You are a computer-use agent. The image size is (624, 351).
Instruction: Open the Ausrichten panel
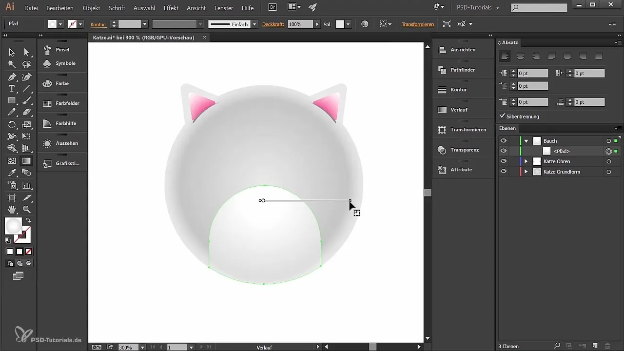click(x=463, y=50)
